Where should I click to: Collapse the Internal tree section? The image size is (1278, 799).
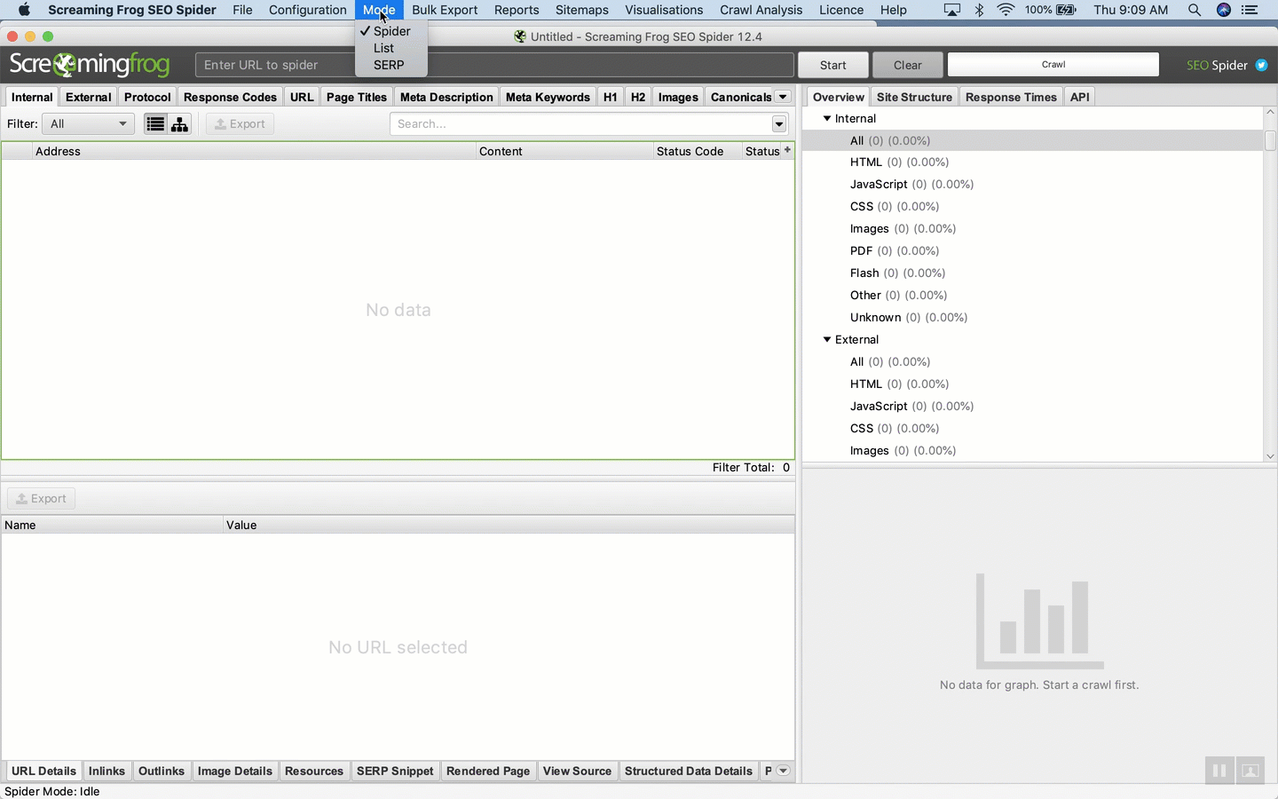[827, 118]
